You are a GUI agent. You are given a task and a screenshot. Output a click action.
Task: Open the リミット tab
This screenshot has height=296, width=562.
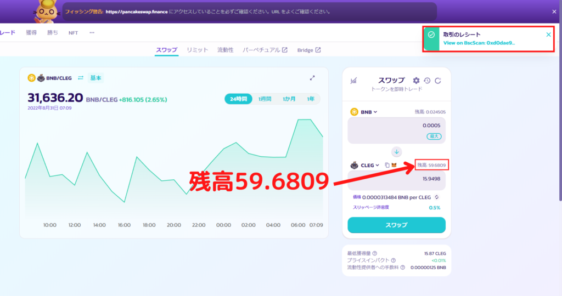pyautogui.click(x=197, y=50)
